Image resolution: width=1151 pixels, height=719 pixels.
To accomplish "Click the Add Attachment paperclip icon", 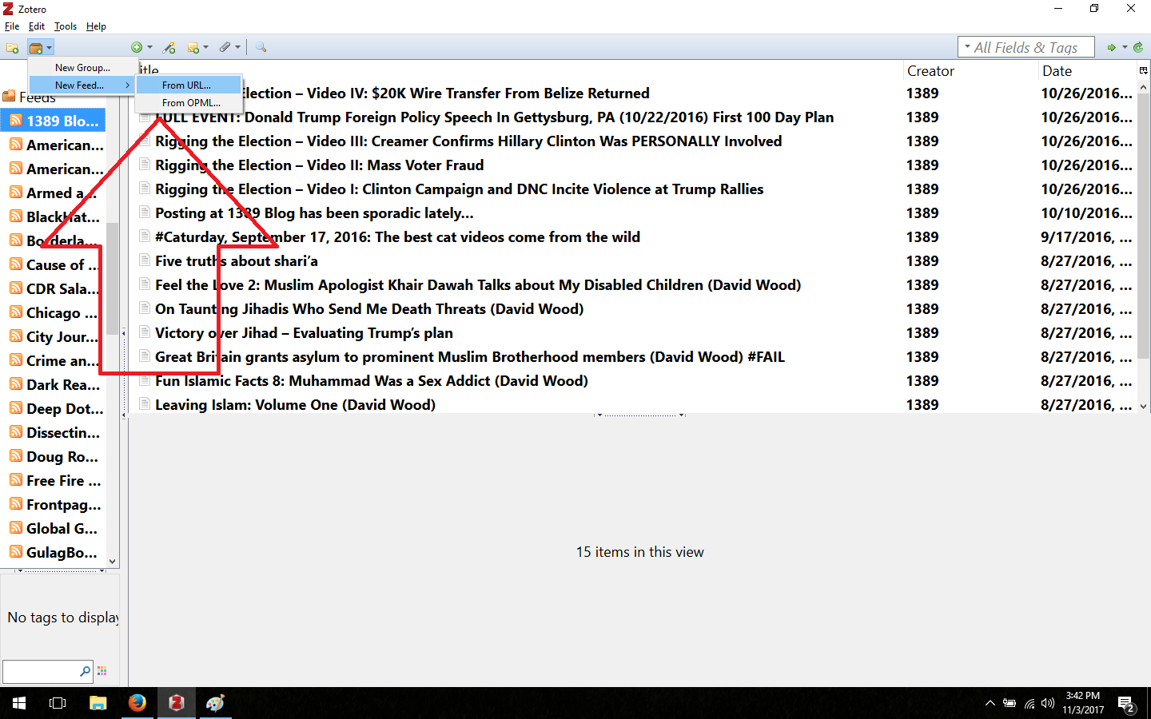I will 225,48.
